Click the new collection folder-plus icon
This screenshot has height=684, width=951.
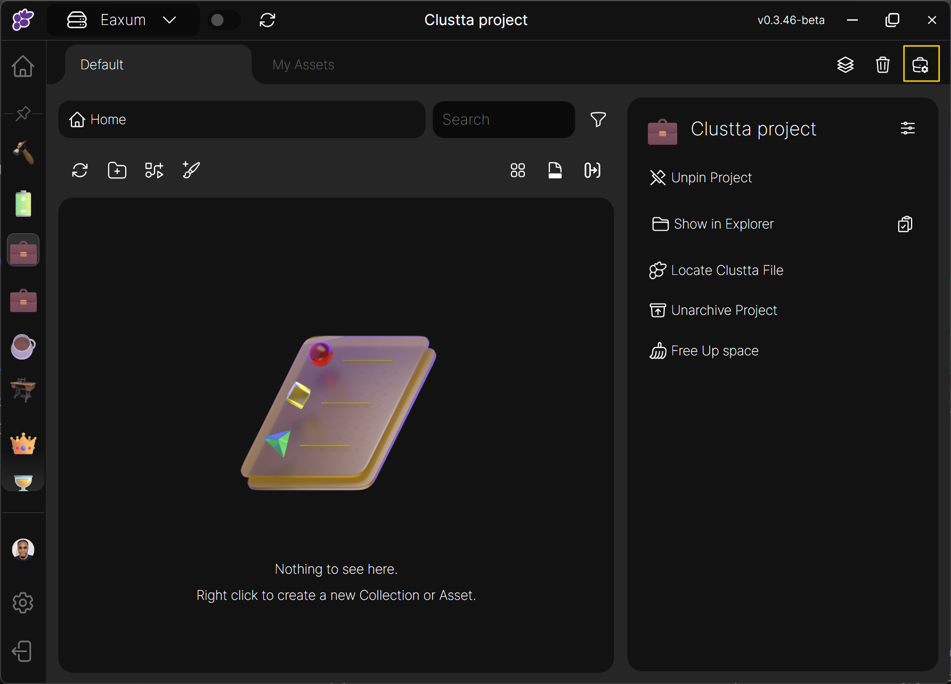coord(117,170)
